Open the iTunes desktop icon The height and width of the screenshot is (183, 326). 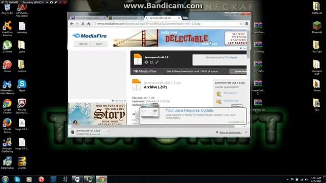point(7,66)
